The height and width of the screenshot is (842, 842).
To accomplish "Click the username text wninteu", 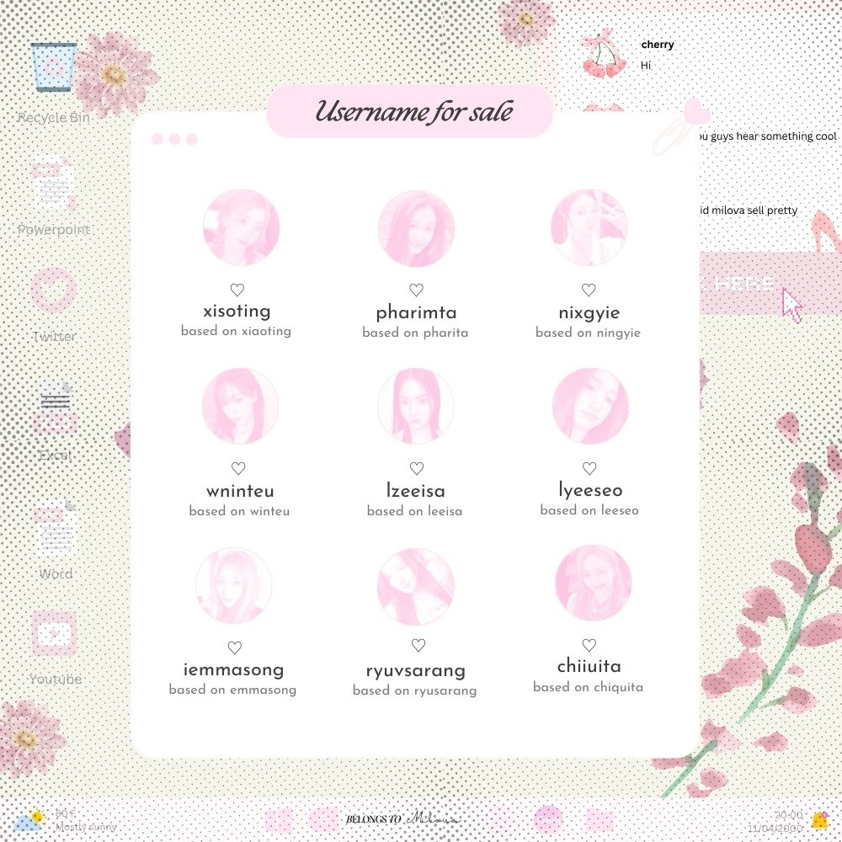I will click(x=240, y=491).
